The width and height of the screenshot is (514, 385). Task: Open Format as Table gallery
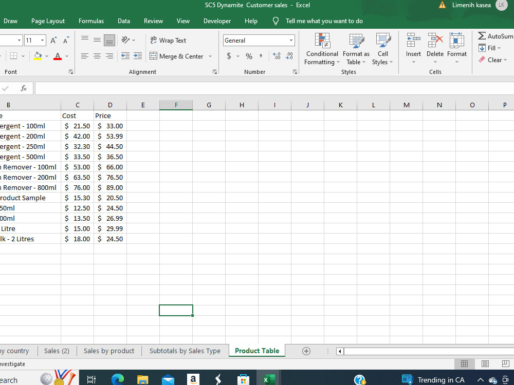pos(356,49)
